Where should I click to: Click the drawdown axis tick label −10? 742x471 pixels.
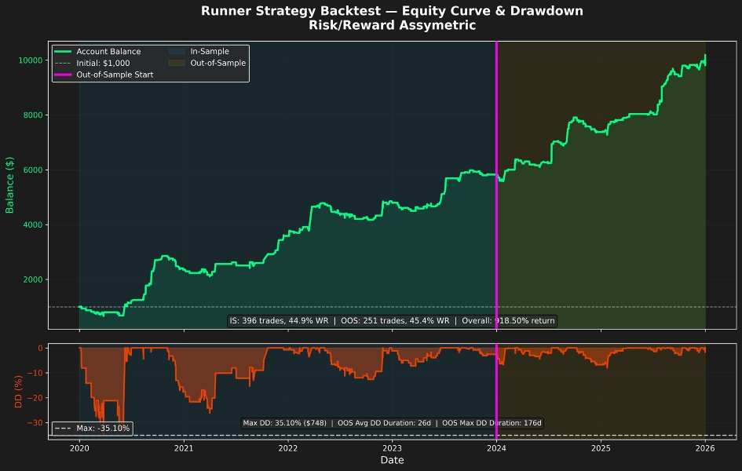click(x=35, y=373)
